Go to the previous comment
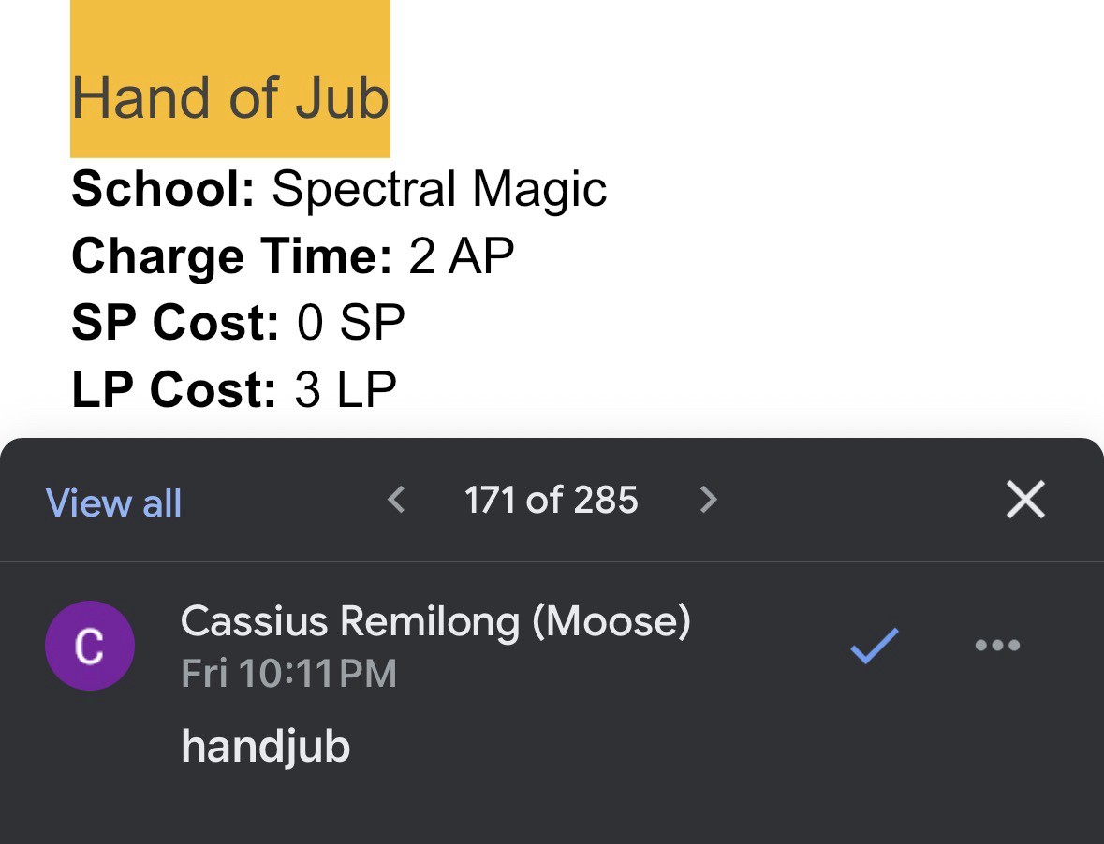Viewport: 1104px width, 844px height. [397, 500]
